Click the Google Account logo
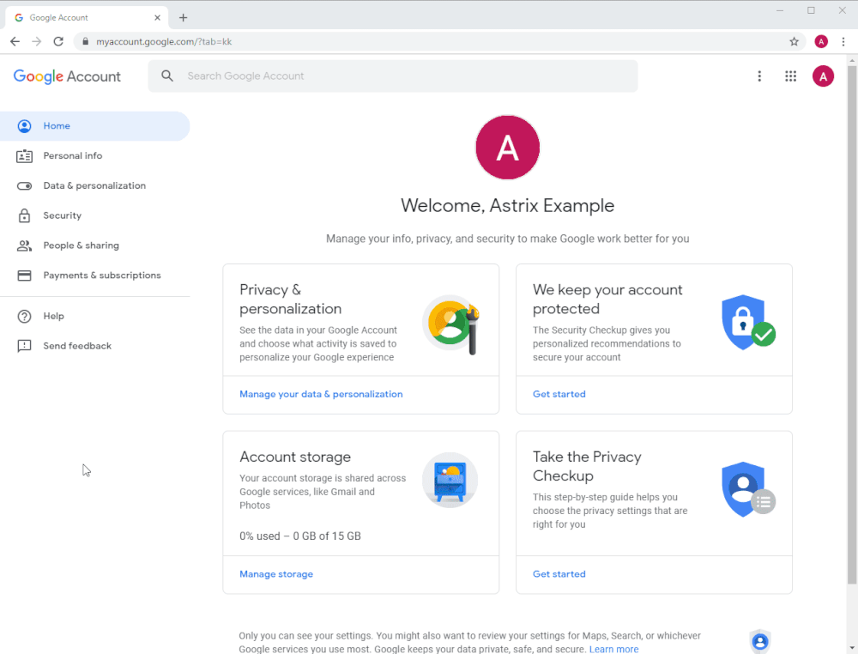 click(67, 76)
